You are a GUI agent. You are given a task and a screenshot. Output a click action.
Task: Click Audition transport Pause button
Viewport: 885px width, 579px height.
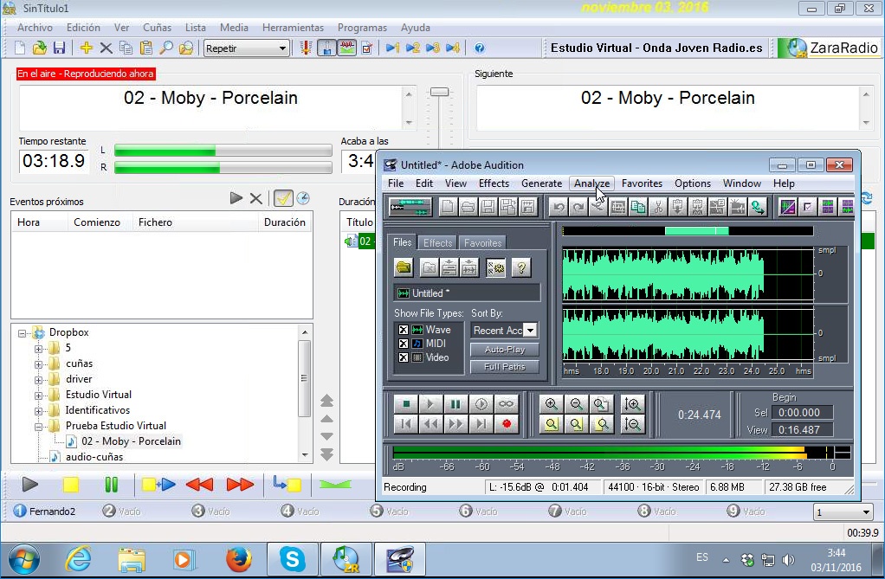[x=455, y=403]
